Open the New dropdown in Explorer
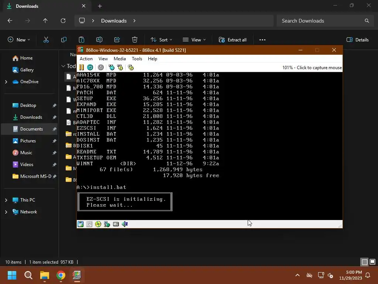The image size is (378, 284). pyautogui.click(x=19, y=40)
